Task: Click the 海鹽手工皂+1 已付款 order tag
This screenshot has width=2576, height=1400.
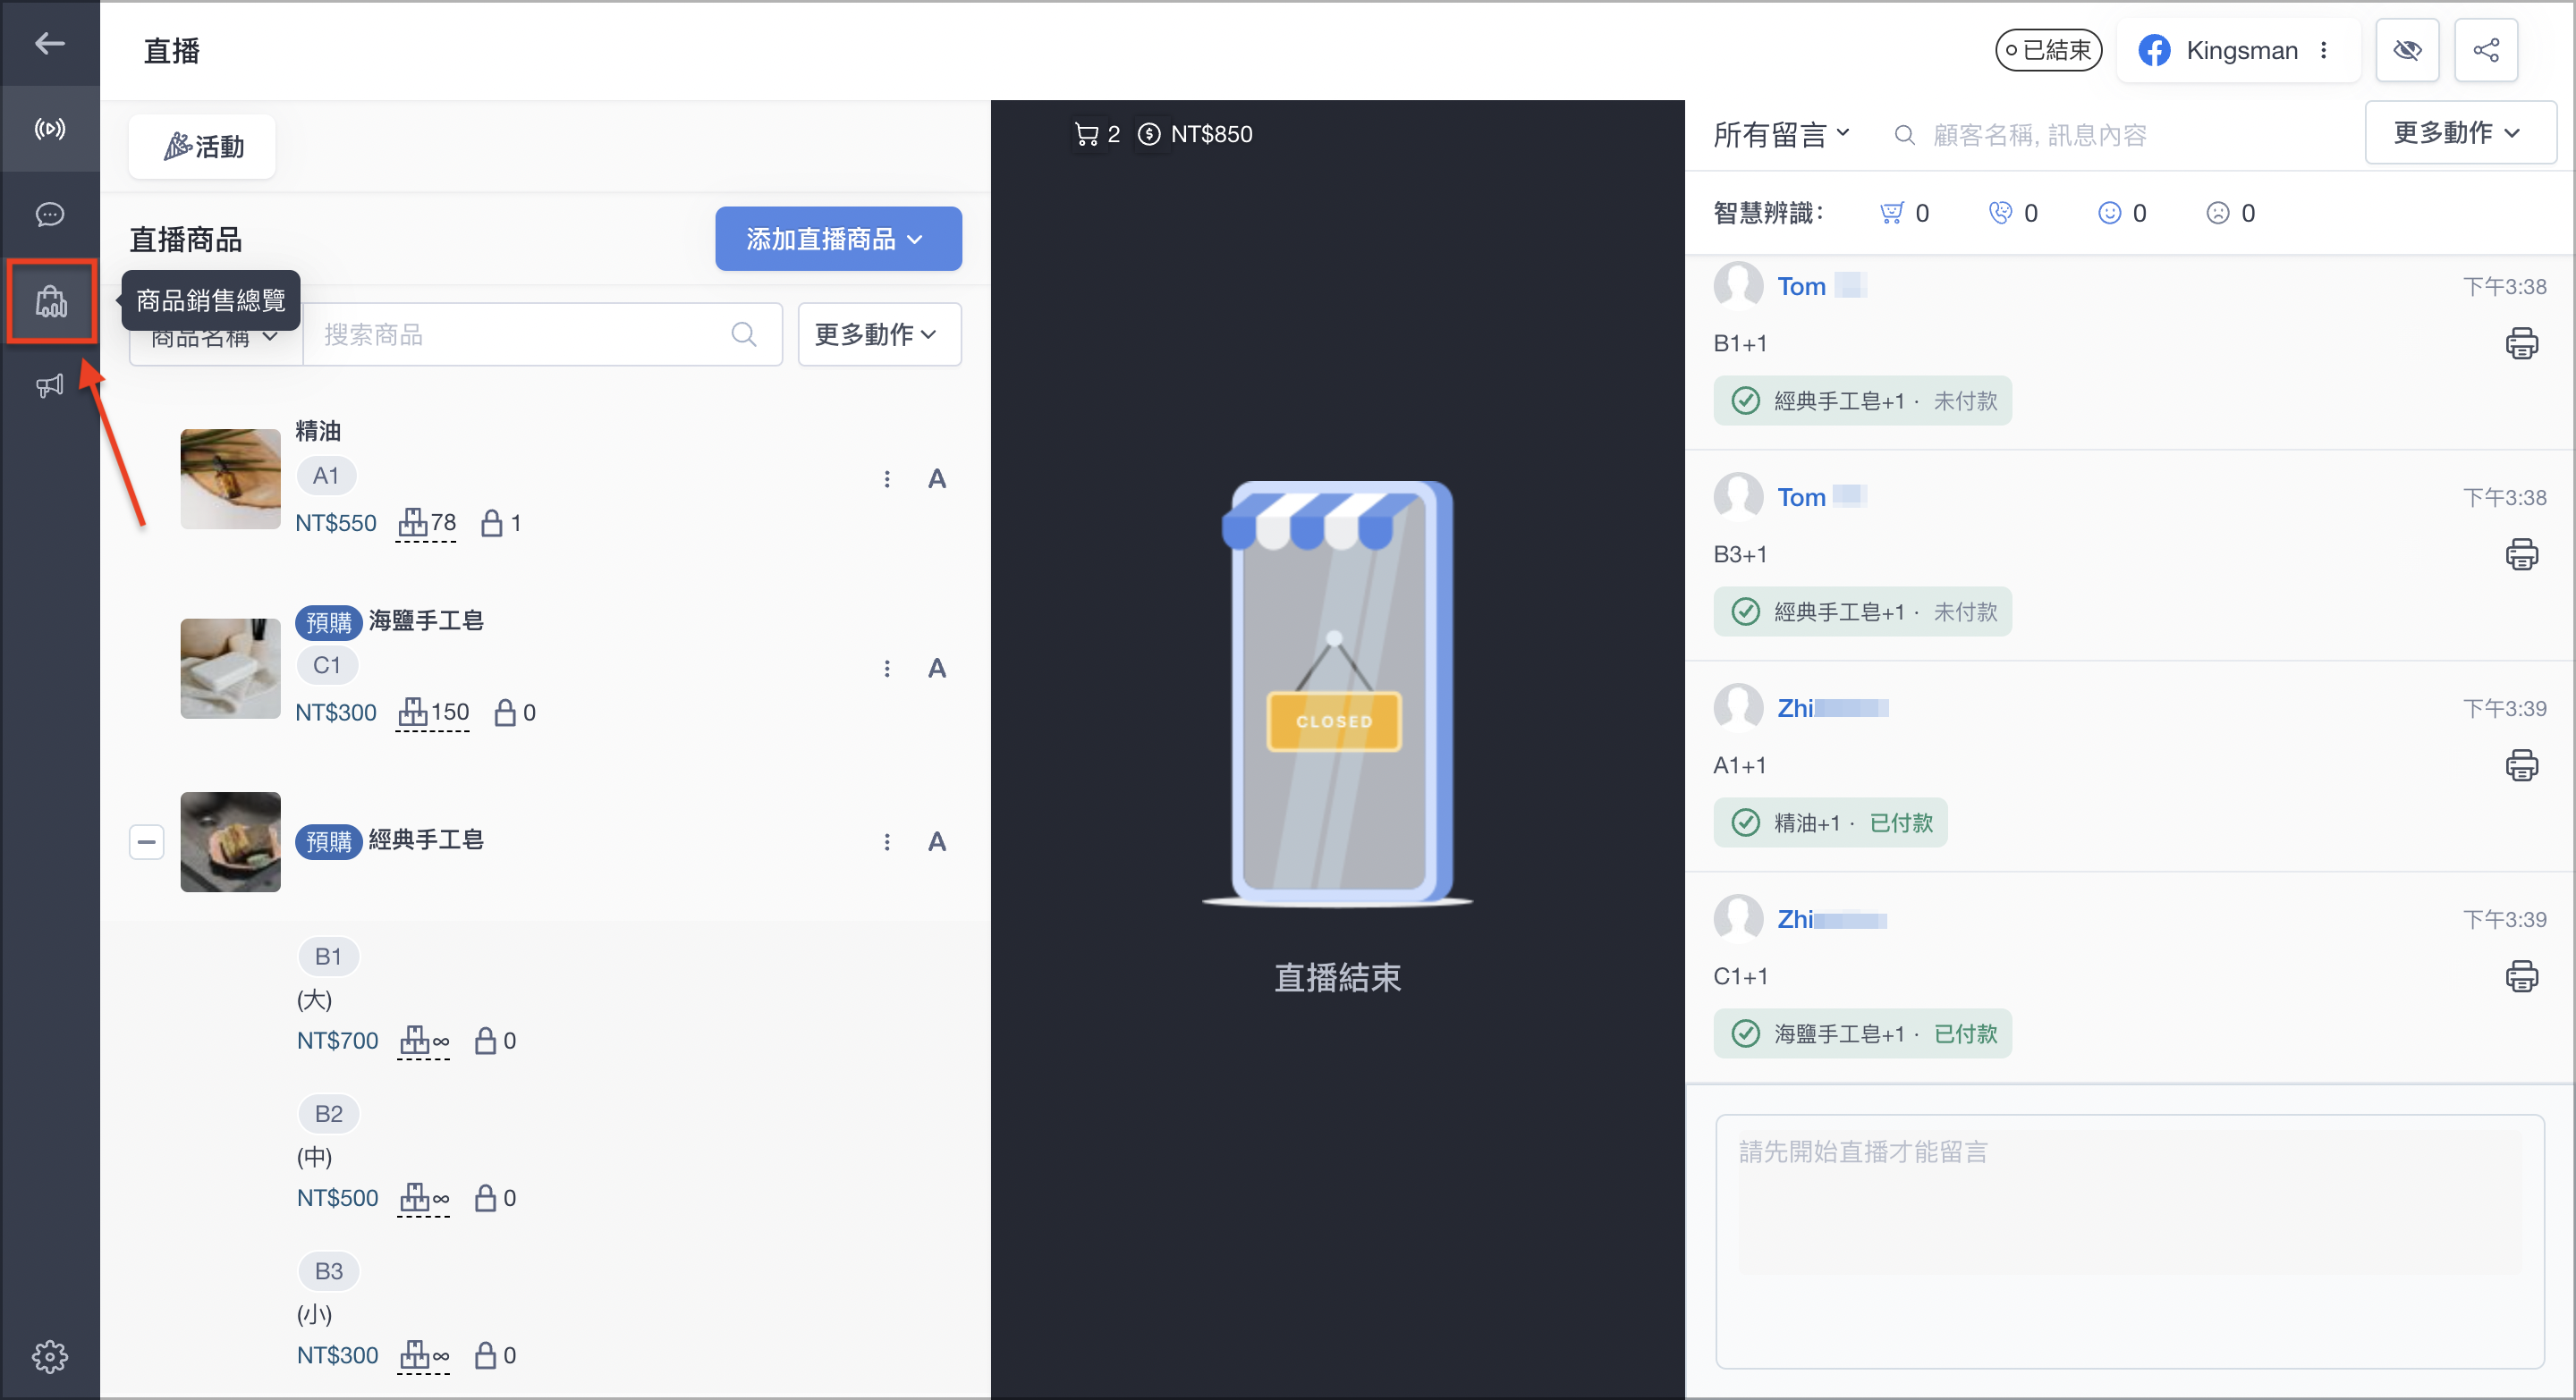Action: pyautogui.click(x=1862, y=1033)
